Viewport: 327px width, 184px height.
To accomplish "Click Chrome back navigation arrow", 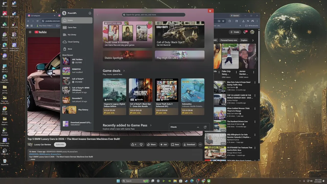I will coord(28,21).
